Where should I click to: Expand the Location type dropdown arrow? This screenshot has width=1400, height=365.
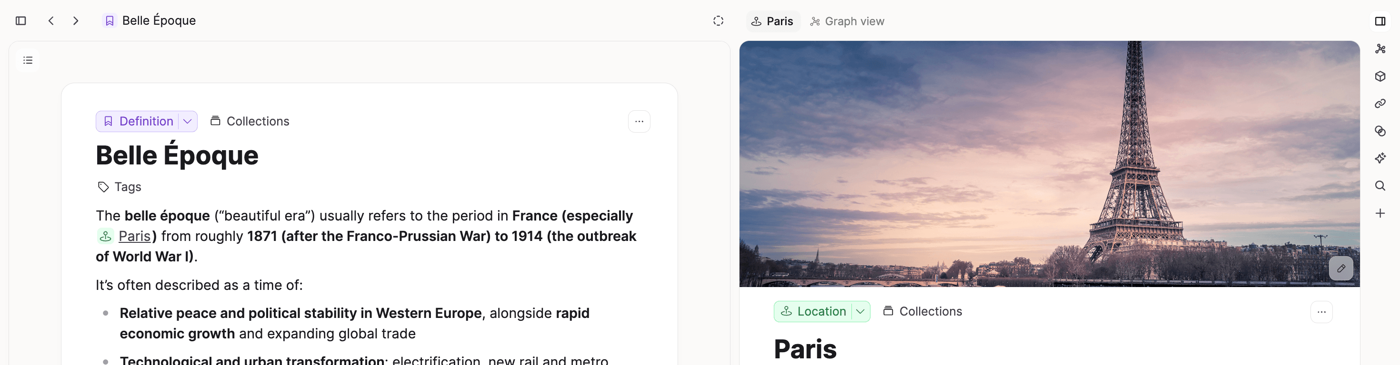pos(860,312)
